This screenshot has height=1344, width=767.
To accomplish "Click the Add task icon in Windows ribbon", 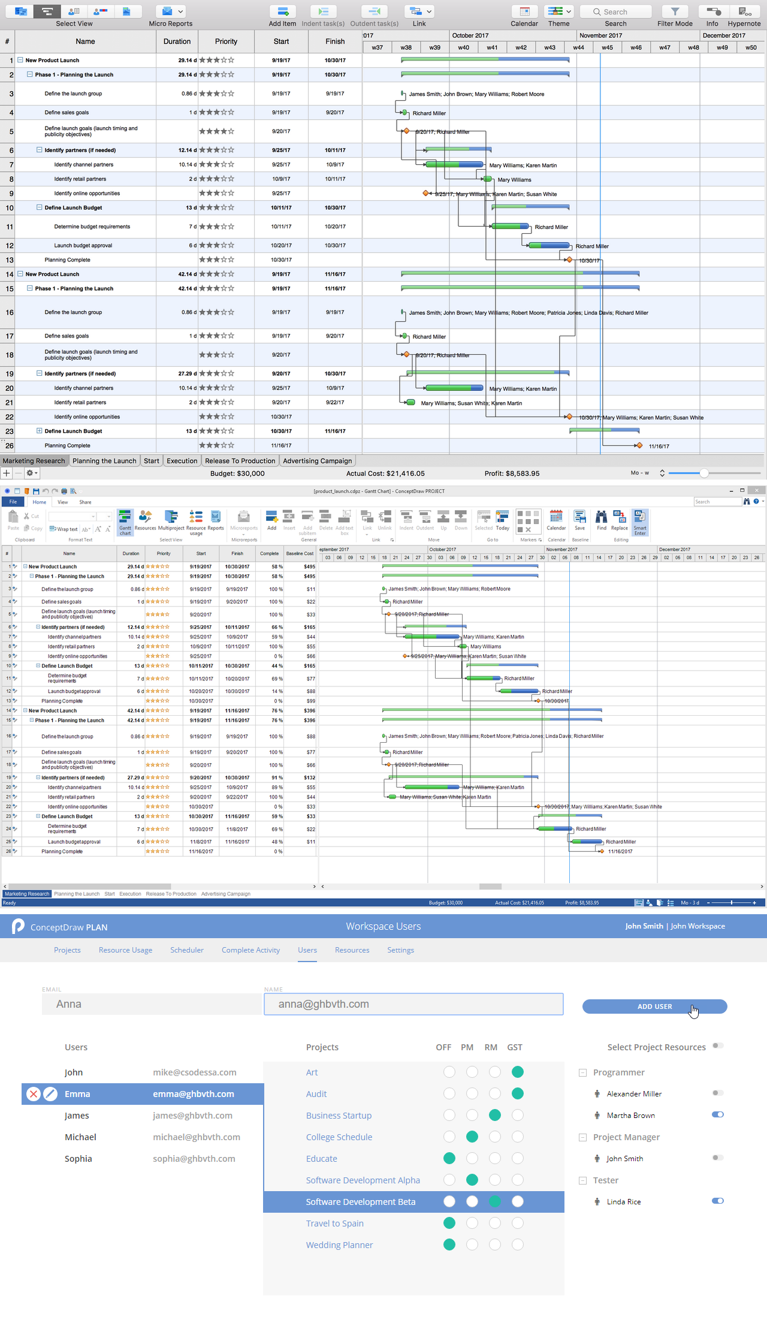I will pyautogui.click(x=271, y=520).
